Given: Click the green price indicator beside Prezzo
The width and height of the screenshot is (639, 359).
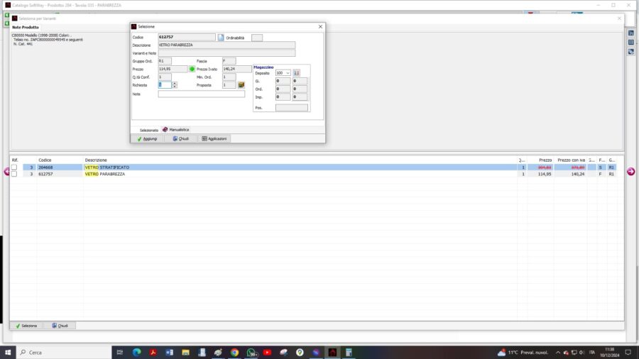Looking at the screenshot, I should 192,69.
